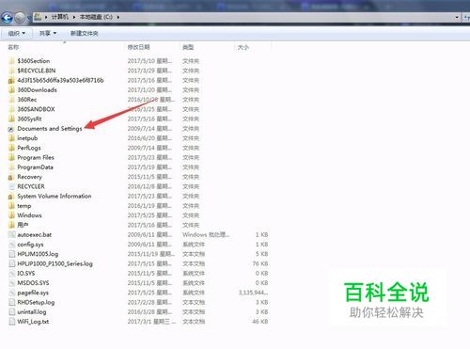Select the RECYCLER folder icon
The image size is (470, 349).
point(11,186)
